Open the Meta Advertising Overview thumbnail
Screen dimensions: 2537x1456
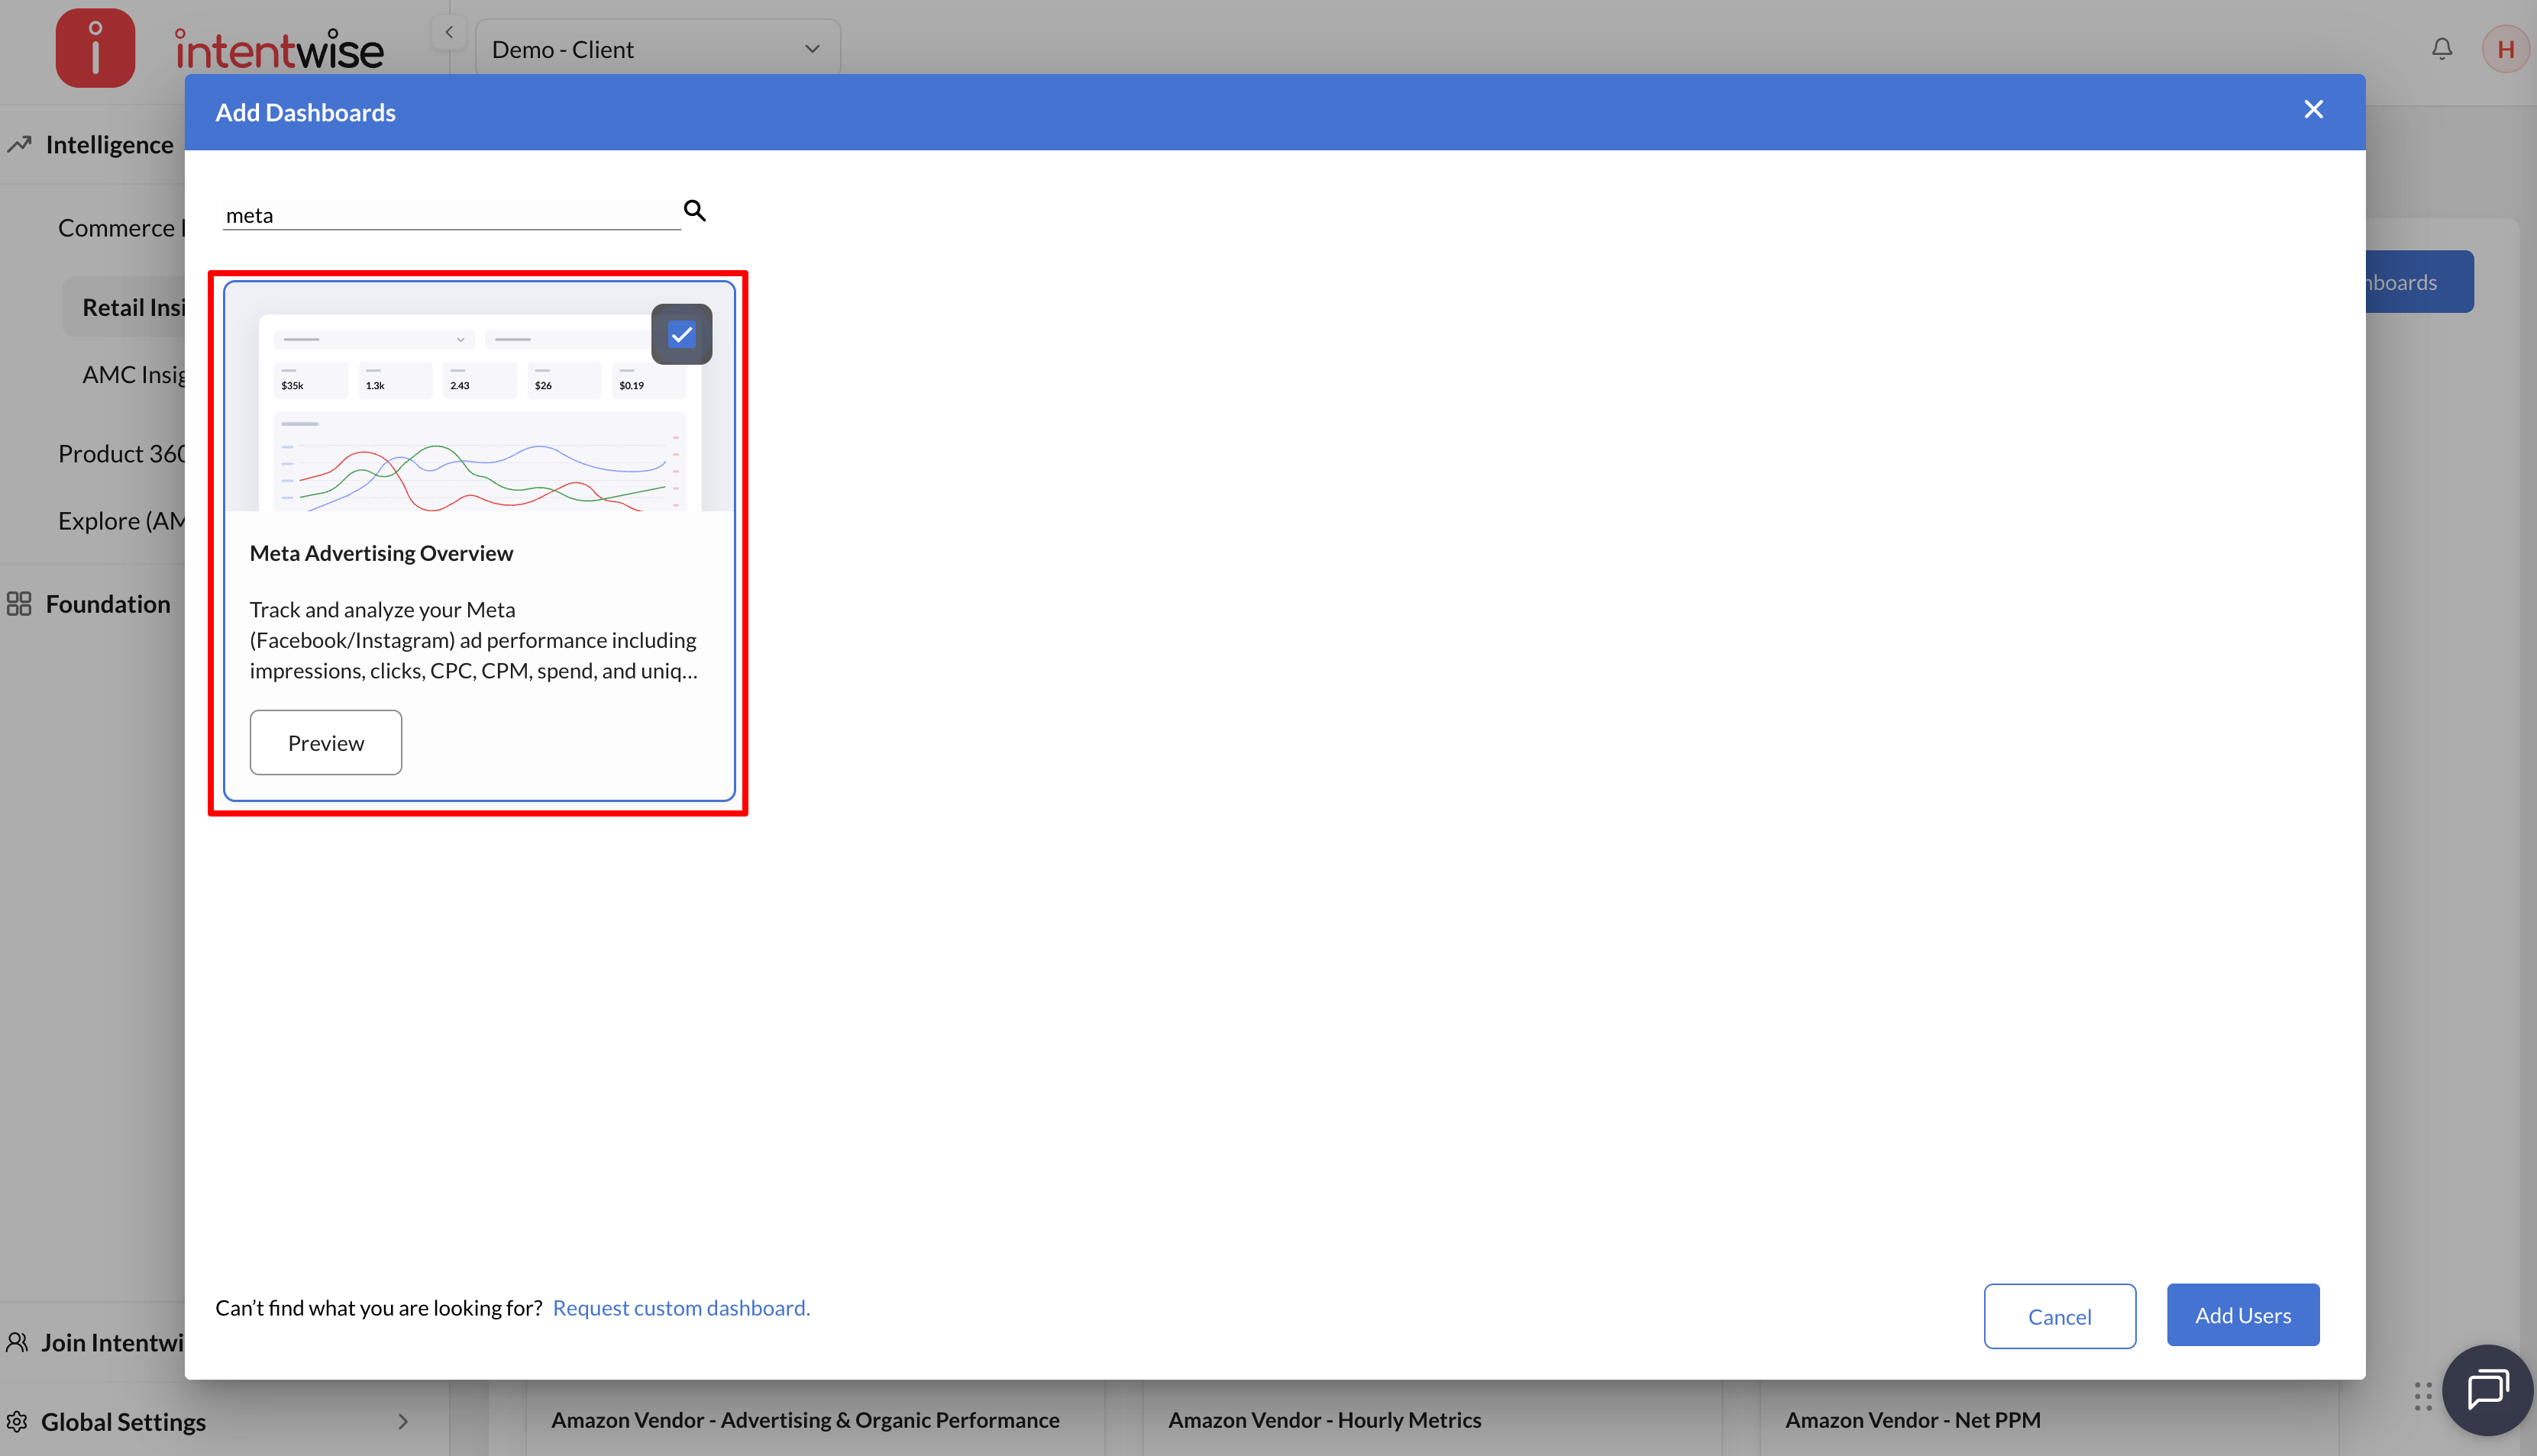click(x=480, y=397)
